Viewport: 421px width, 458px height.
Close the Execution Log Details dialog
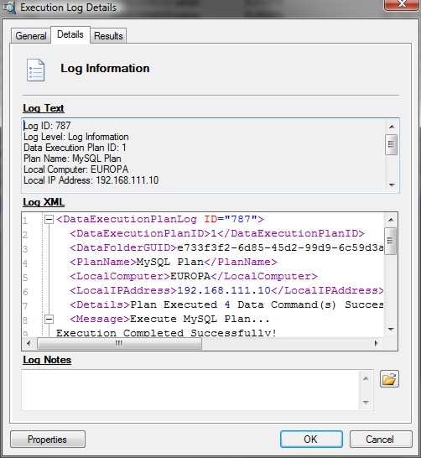402,5
